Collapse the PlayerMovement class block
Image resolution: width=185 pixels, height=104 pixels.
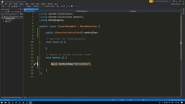[x=39, y=26]
